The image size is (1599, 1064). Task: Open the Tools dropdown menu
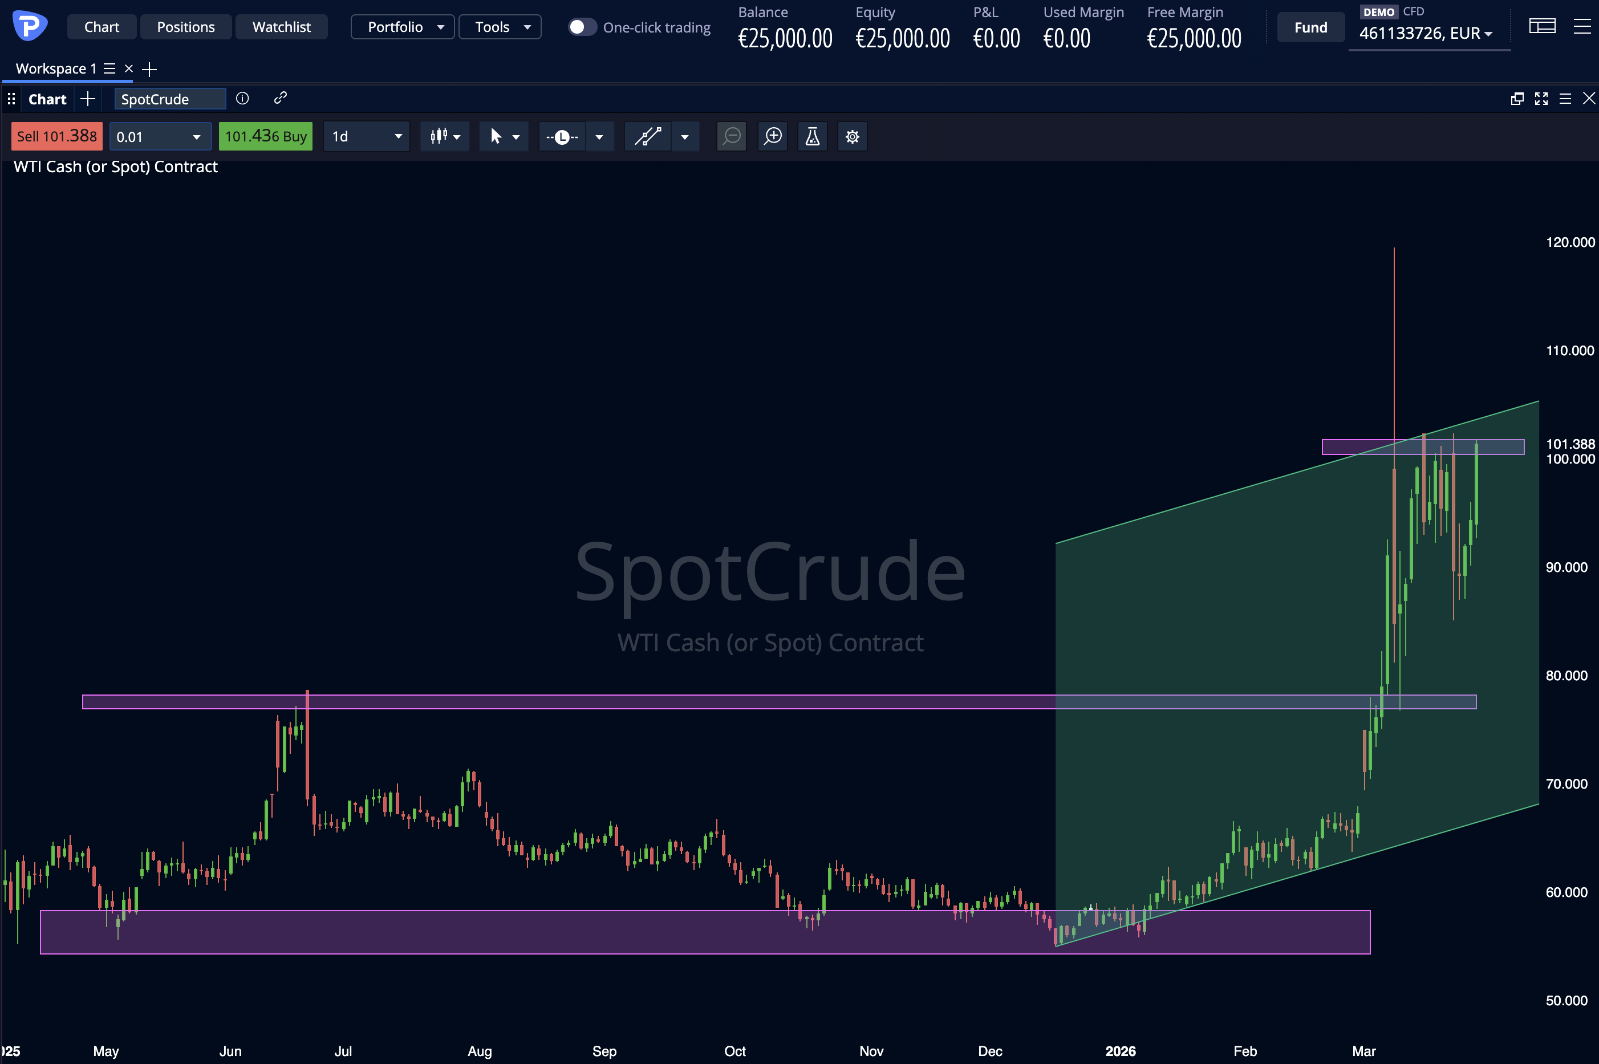pos(500,27)
